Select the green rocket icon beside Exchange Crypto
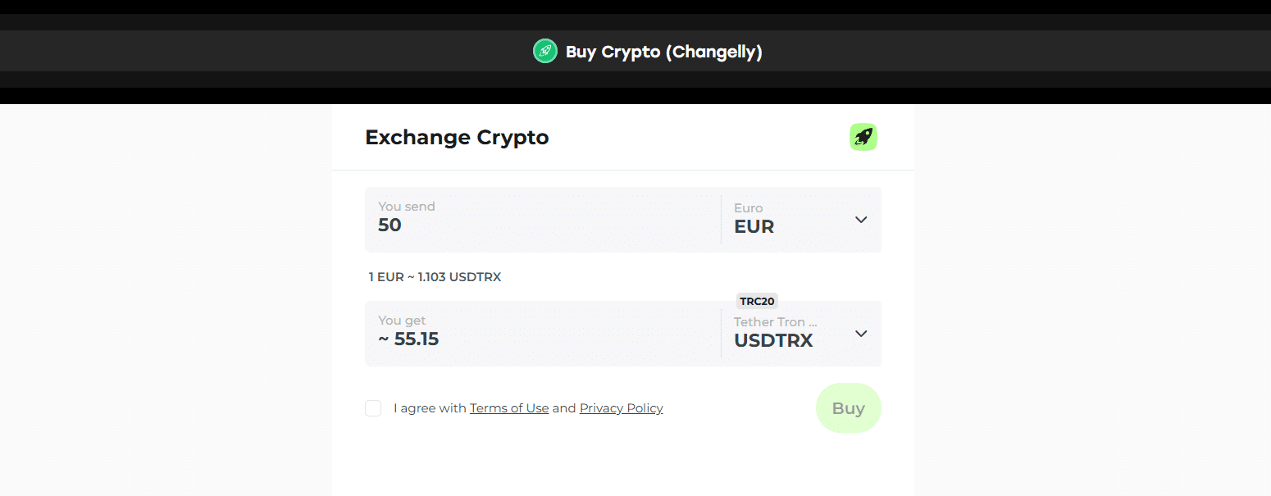This screenshot has height=496, width=1271. [x=863, y=137]
